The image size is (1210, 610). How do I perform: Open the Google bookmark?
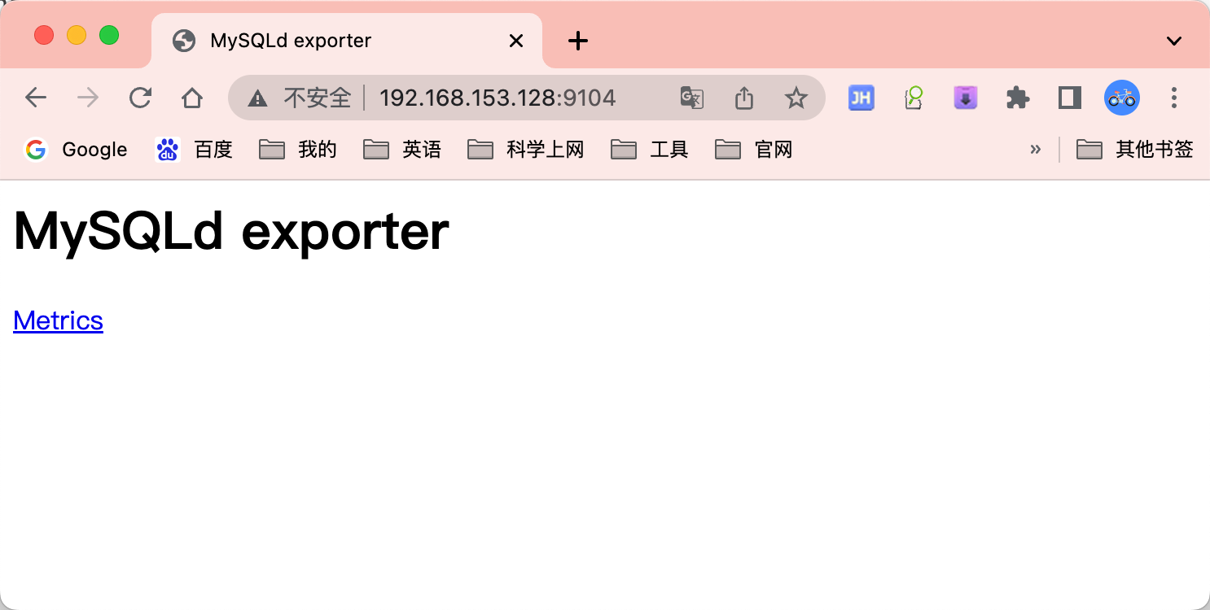pos(76,150)
